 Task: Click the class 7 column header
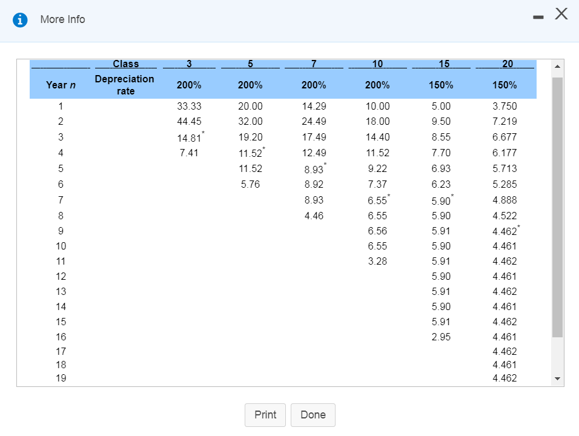(314, 64)
